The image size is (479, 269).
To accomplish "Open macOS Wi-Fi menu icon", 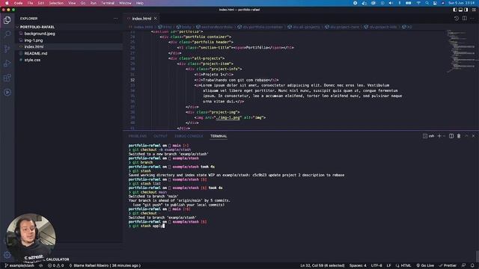I will point(418,3).
